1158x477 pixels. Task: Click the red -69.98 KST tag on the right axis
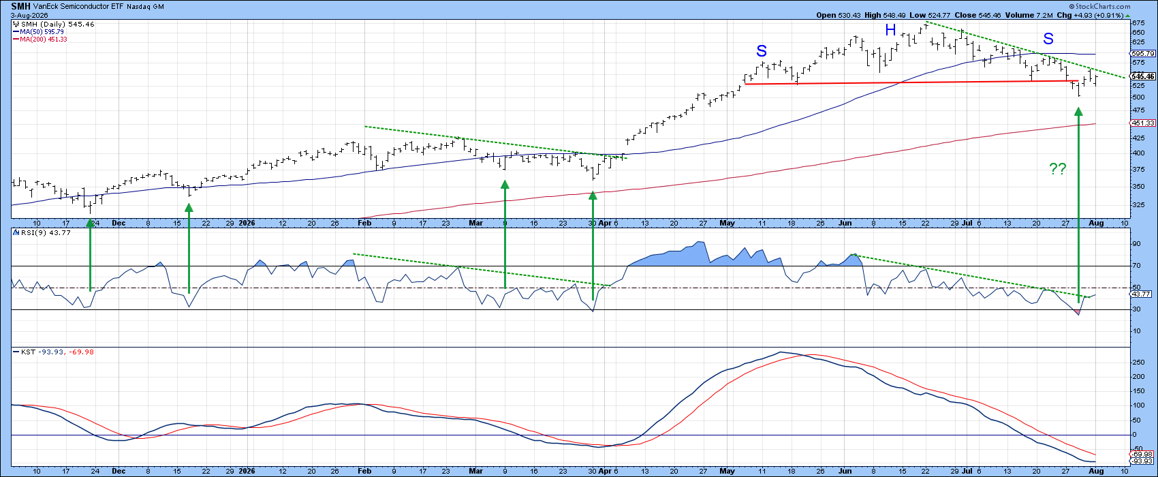(x=1141, y=454)
